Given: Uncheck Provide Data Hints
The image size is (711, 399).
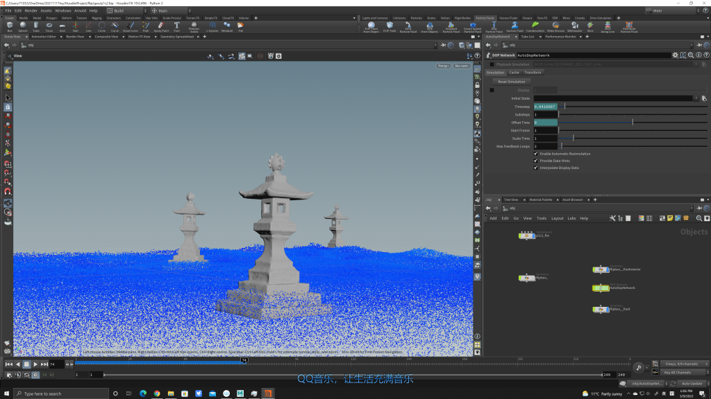Looking at the screenshot, I should pyautogui.click(x=535, y=161).
